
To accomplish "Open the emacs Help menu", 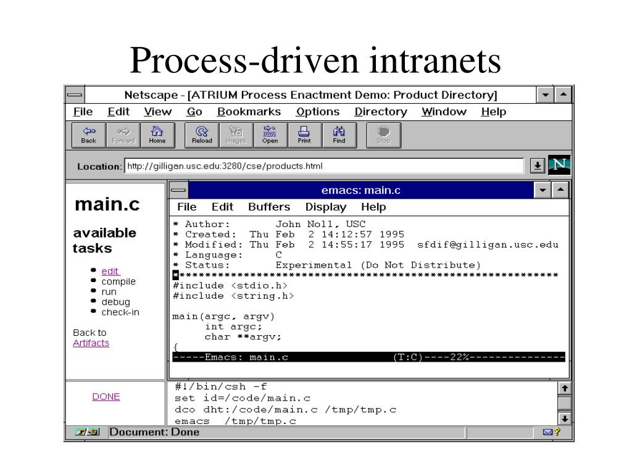I will coord(373,207).
